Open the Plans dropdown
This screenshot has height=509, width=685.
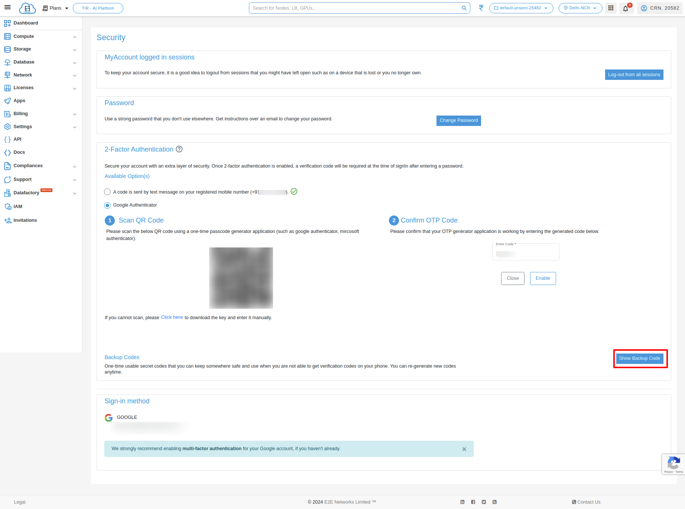click(55, 8)
